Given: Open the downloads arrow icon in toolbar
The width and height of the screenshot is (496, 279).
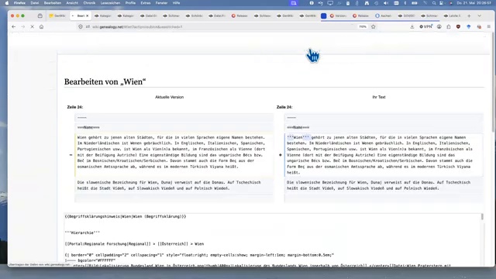Looking at the screenshot, I should 412,27.
